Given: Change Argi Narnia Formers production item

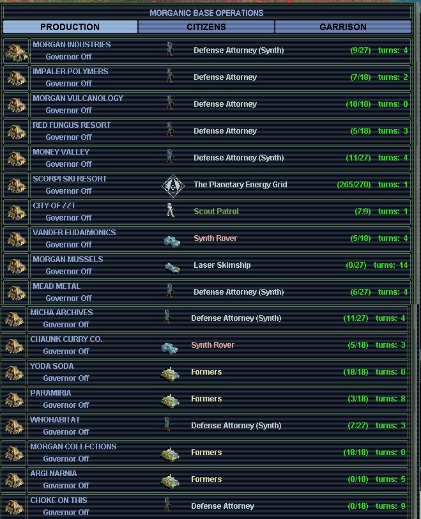Looking at the screenshot, I should click(206, 479).
